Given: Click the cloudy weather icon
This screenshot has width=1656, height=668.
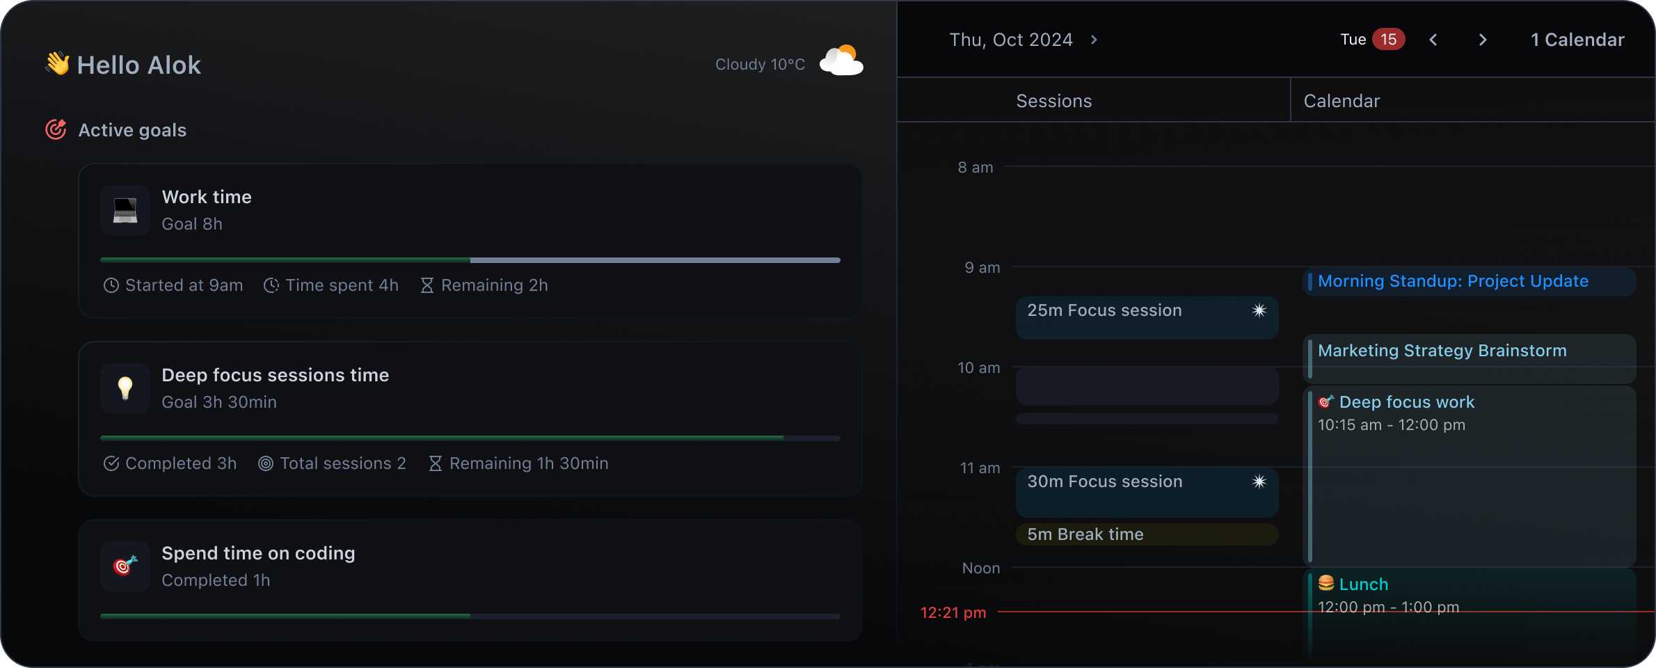Looking at the screenshot, I should click(841, 61).
